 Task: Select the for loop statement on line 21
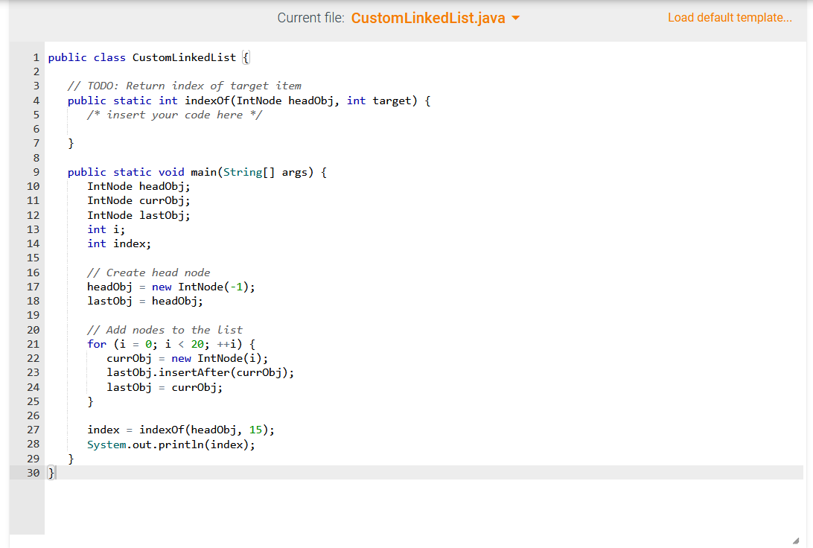pos(171,343)
